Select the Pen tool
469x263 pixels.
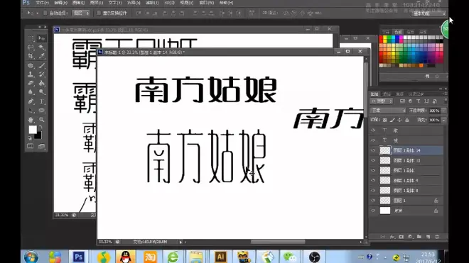(31, 101)
